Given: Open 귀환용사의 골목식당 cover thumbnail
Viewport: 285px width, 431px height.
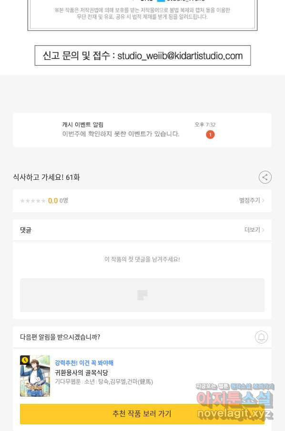Looking at the screenshot, I should click(35, 376).
